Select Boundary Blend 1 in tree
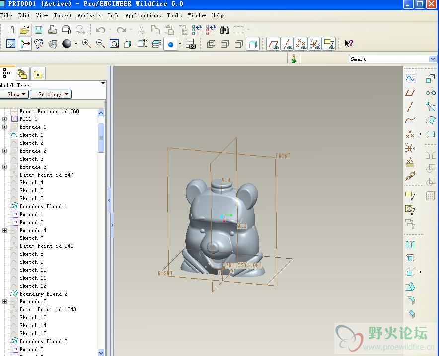439x356 pixels. pos(43,206)
